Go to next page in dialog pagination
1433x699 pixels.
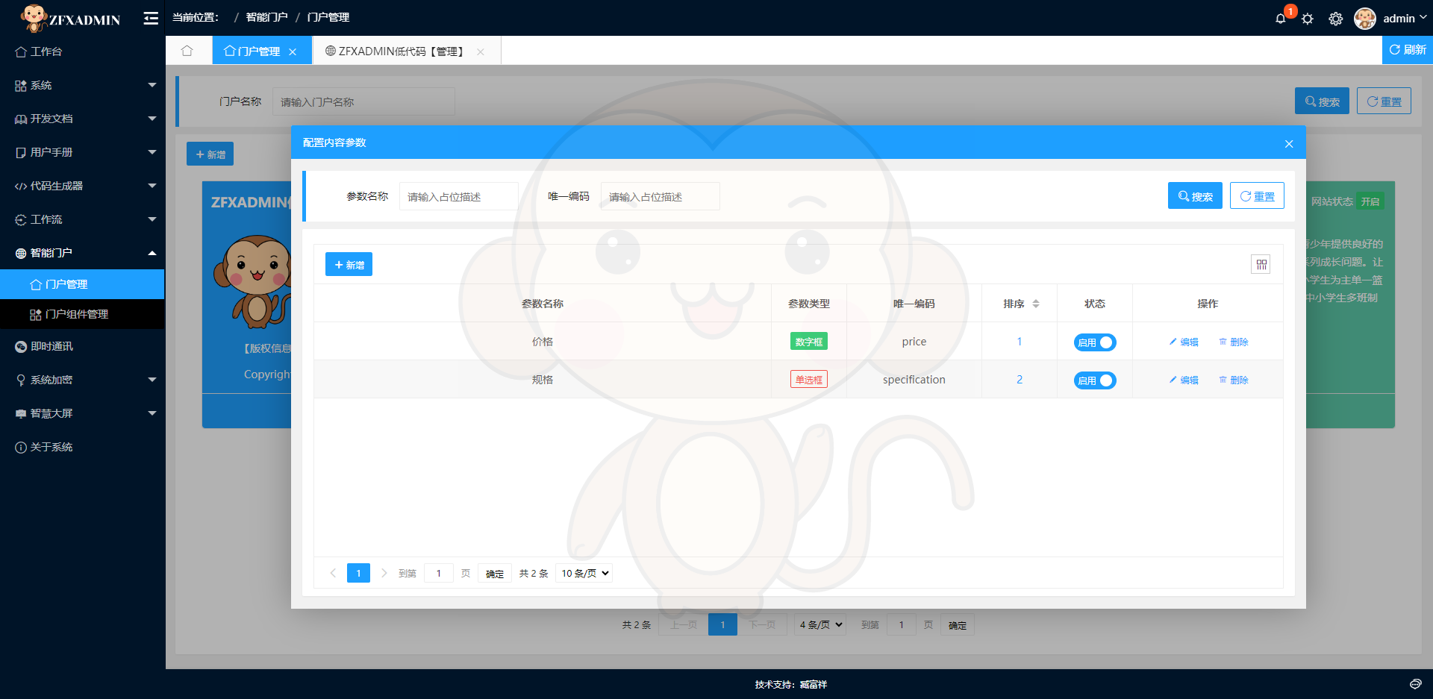(x=384, y=573)
